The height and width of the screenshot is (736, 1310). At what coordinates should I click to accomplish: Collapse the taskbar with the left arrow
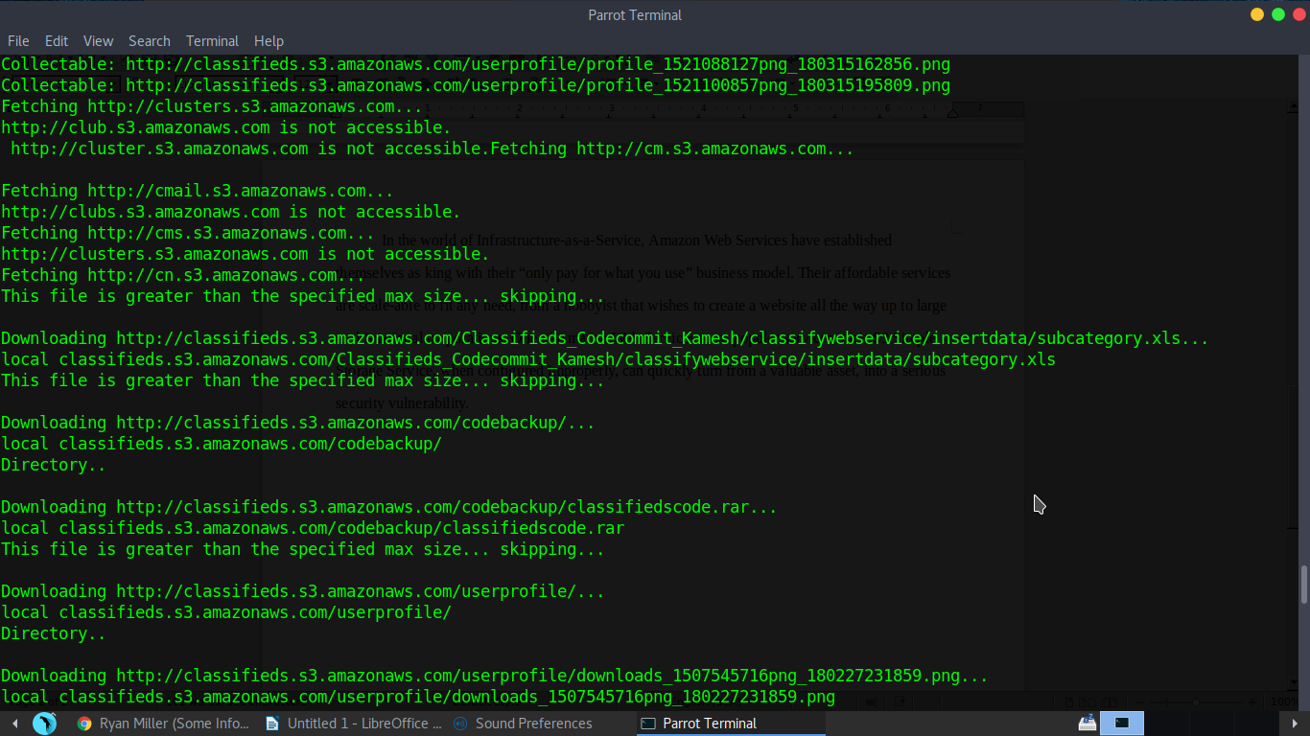pos(14,723)
